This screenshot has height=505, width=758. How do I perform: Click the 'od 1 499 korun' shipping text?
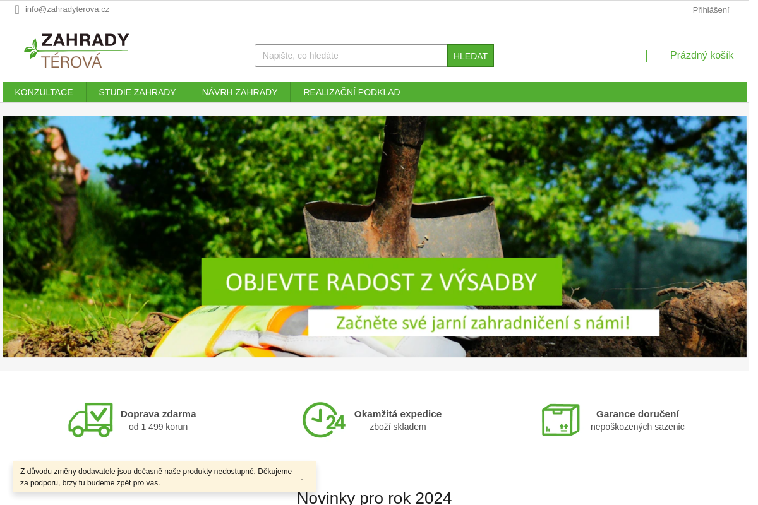click(x=158, y=427)
